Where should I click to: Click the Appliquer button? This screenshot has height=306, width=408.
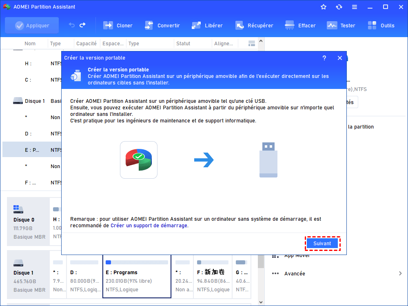point(32,25)
